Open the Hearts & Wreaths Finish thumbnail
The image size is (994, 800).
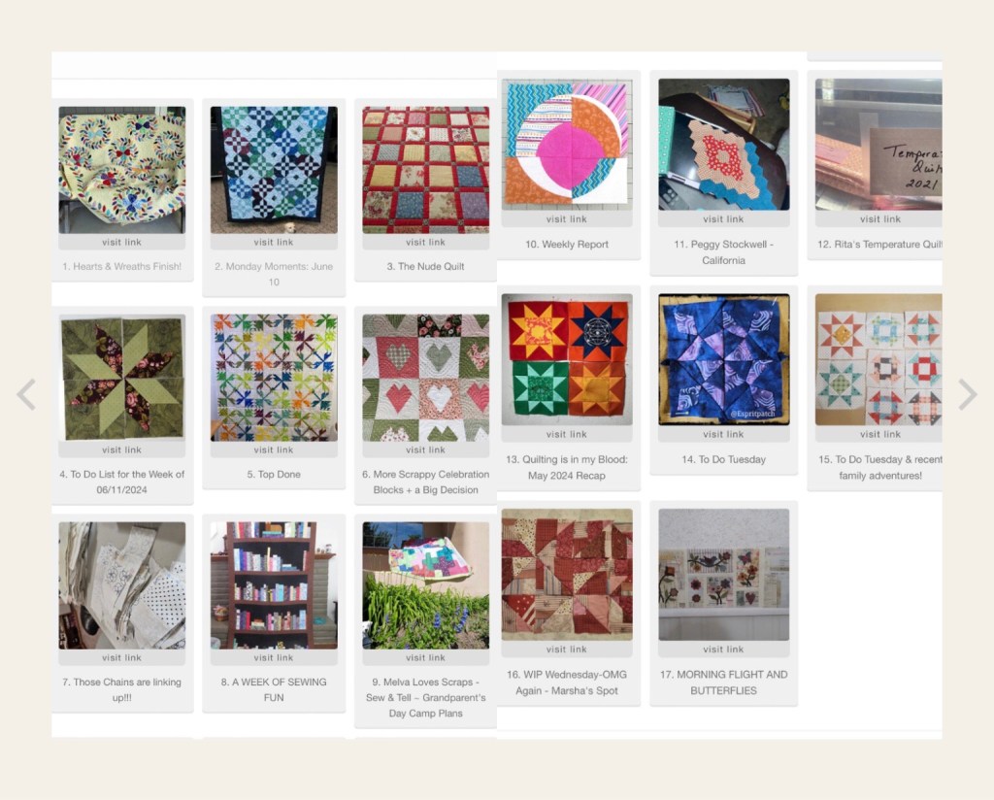click(x=121, y=170)
